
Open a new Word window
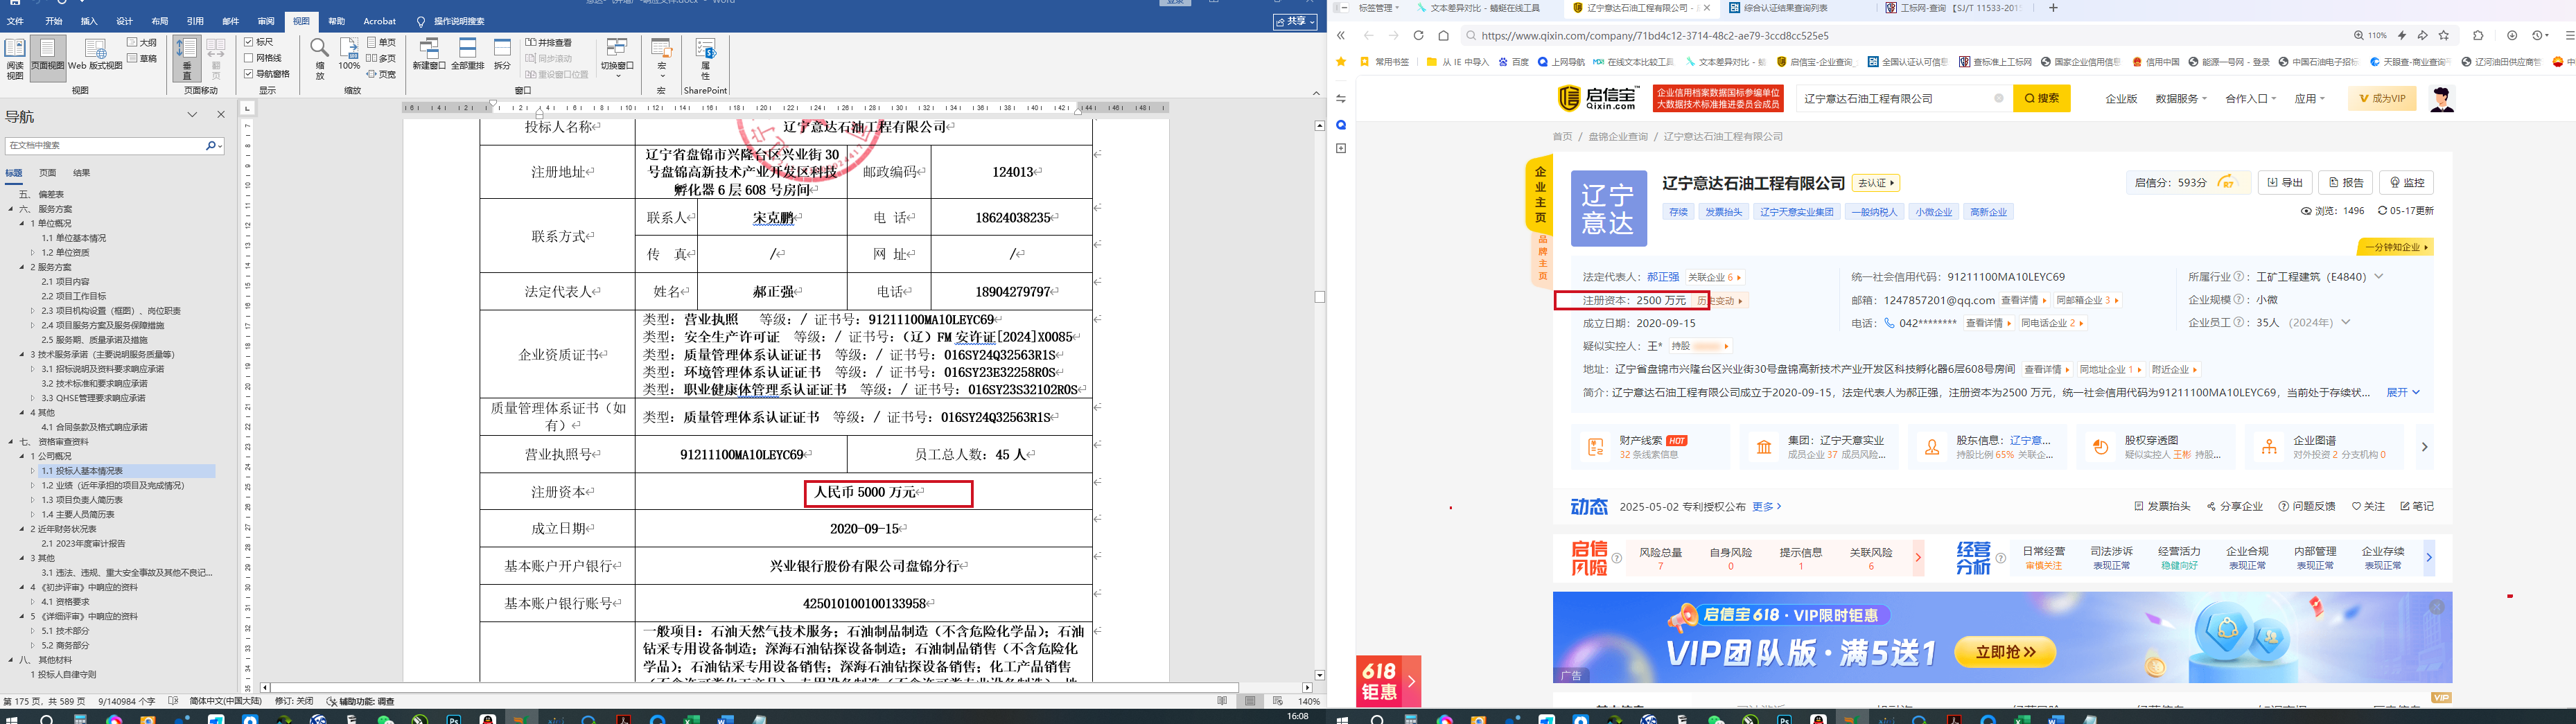[429, 54]
